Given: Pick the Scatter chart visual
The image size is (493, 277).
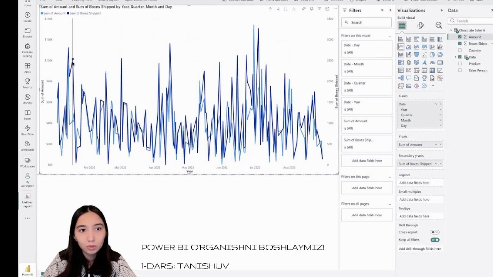Looking at the screenshot, I should [424, 55].
